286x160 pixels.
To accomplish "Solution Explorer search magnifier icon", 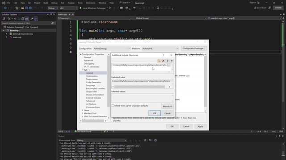I will tap(52, 23).
